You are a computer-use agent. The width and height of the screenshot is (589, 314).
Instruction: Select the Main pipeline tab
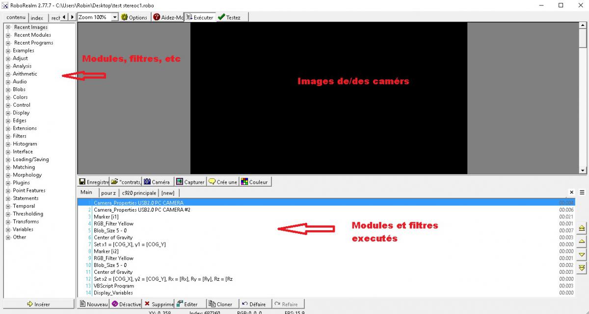pos(87,193)
